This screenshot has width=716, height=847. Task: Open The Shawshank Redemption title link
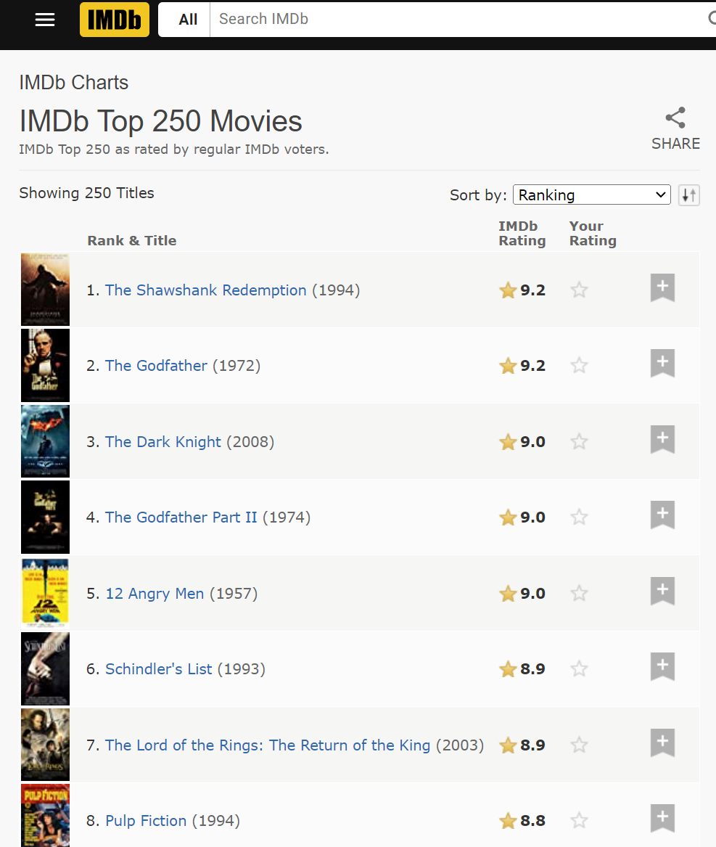206,290
